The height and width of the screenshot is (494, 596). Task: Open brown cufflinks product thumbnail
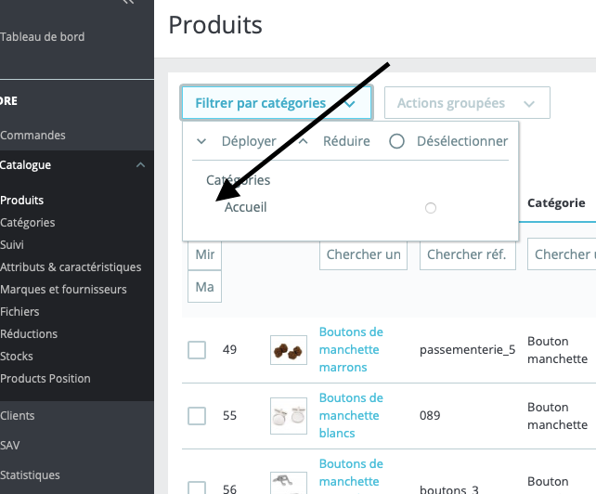click(288, 350)
